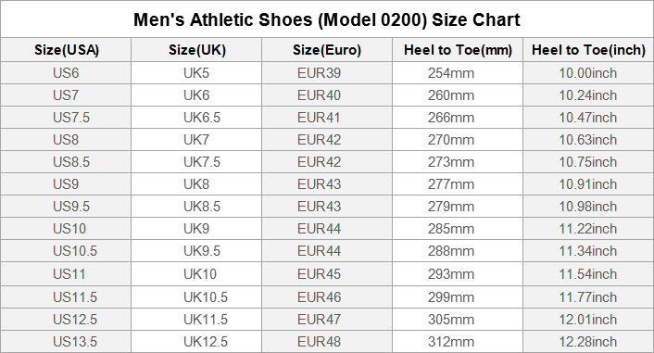Screen dimensions: 654x353
Task: Click the EUR41 cell
Action: point(327,118)
